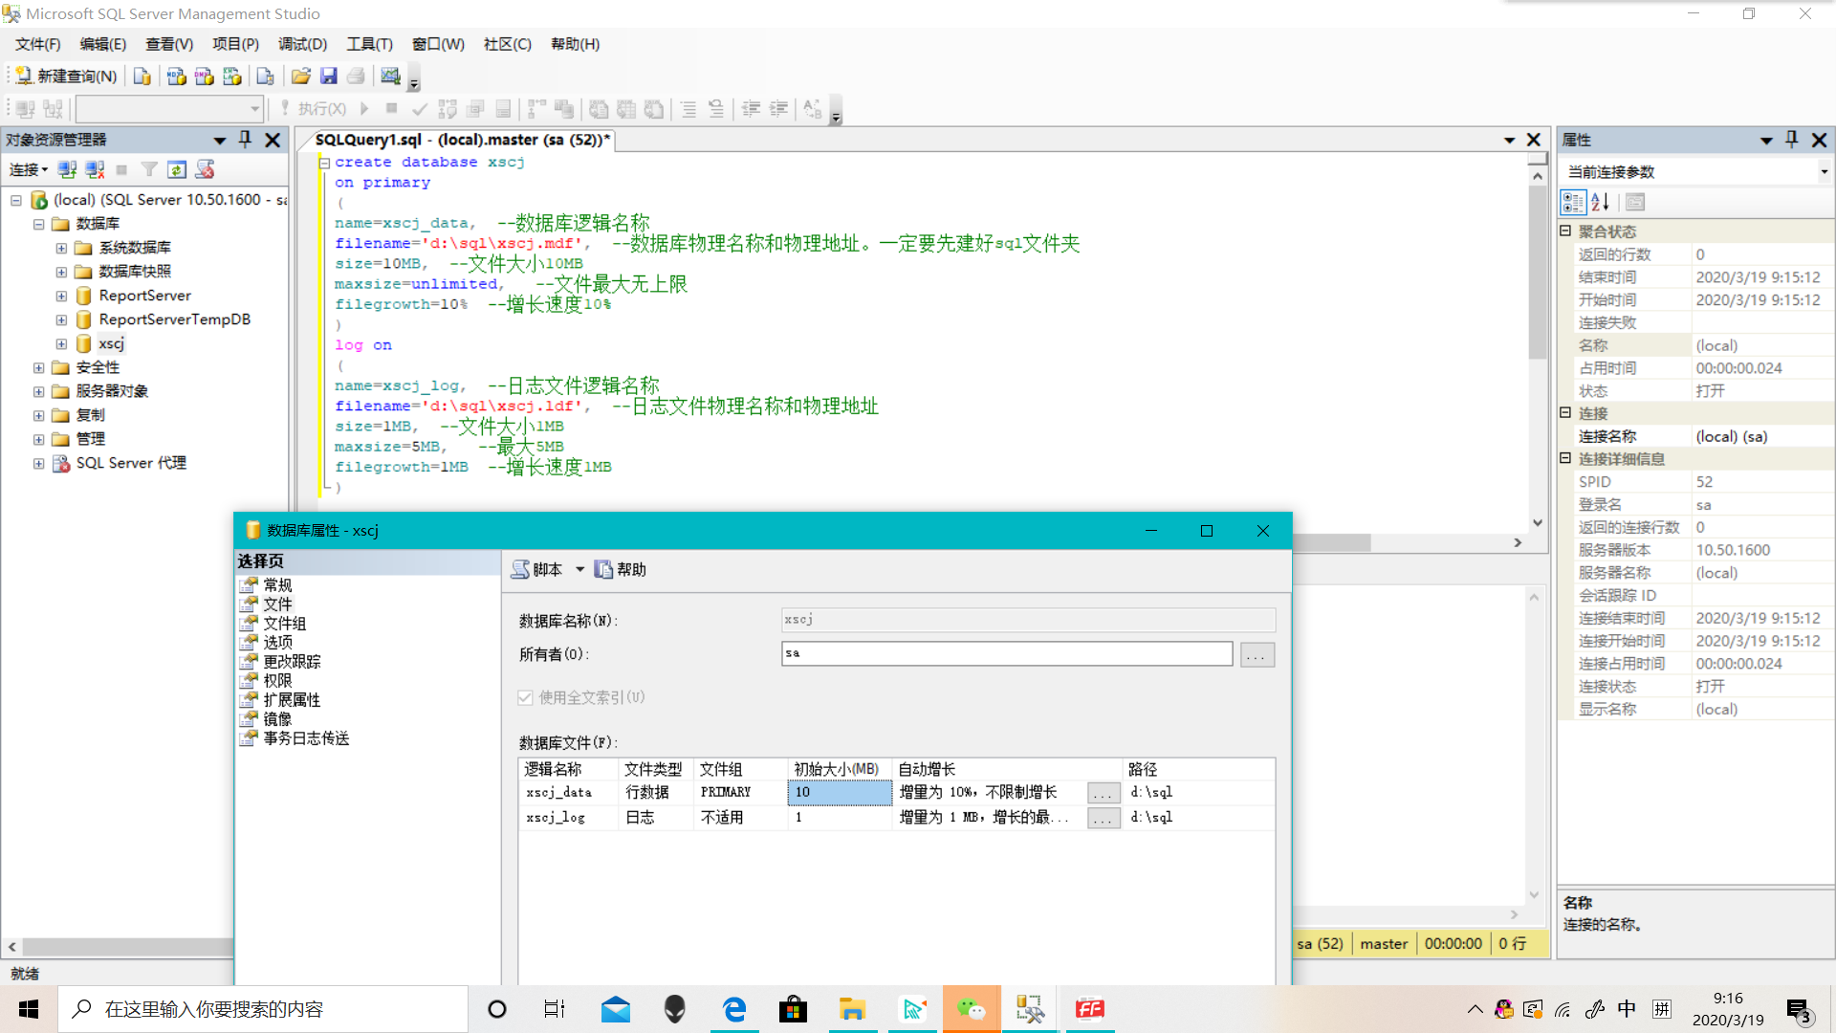Connect Object Explorer to a server
1836x1033 pixels.
click(x=67, y=169)
